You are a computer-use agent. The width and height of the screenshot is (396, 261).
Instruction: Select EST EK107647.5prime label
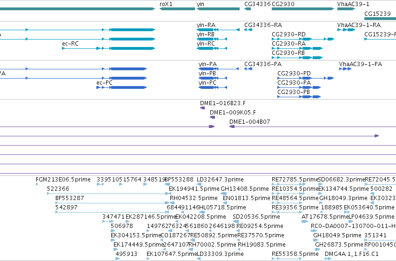point(172,254)
